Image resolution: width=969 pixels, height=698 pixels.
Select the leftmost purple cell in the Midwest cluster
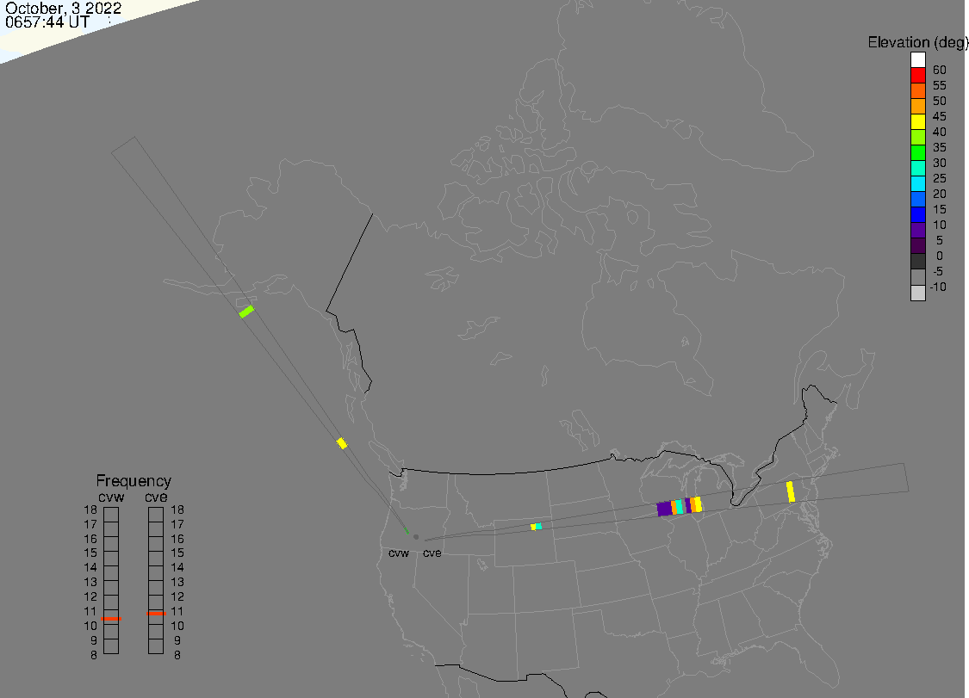(664, 509)
